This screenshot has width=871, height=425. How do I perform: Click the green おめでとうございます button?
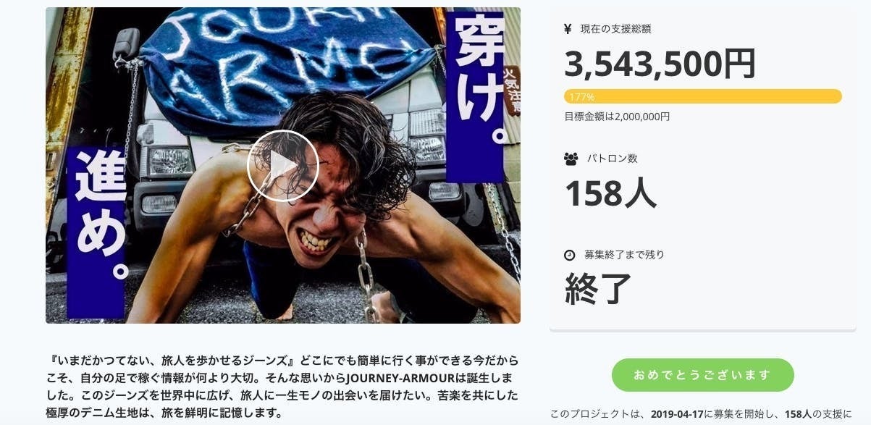(702, 375)
